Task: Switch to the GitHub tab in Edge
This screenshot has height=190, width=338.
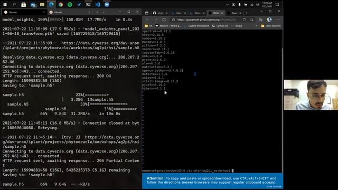Action: tap(160, 13)
